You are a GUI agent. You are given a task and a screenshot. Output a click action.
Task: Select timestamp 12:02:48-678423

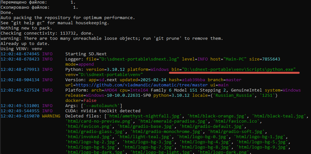click(20, 59)
